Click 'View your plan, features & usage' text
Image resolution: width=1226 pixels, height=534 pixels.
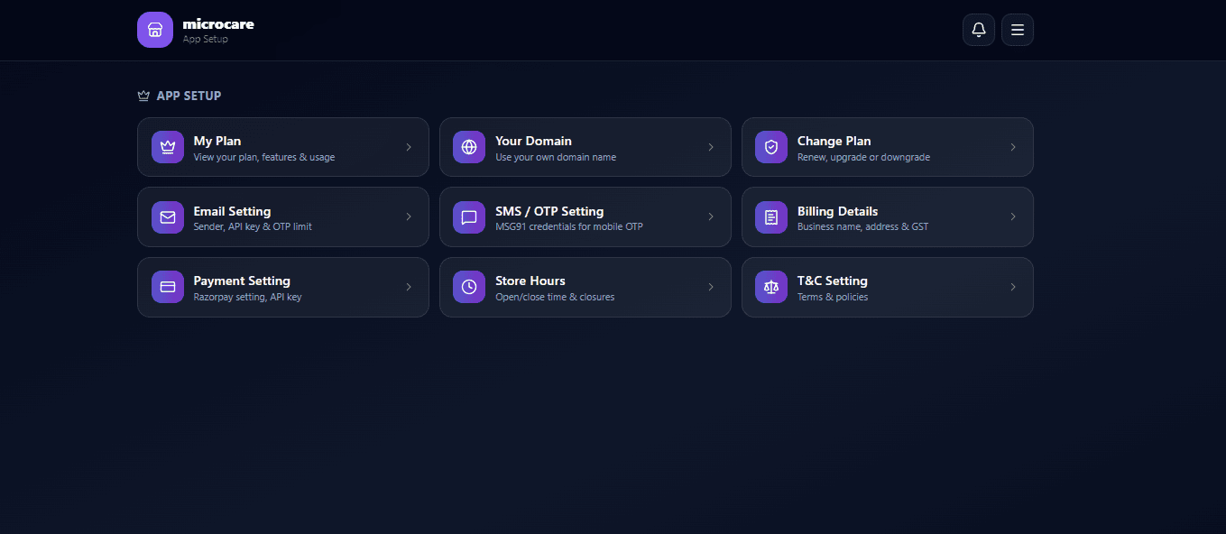point(264,157)
